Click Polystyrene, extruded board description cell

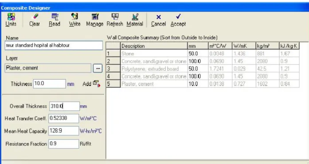click(x=154, y=69)
